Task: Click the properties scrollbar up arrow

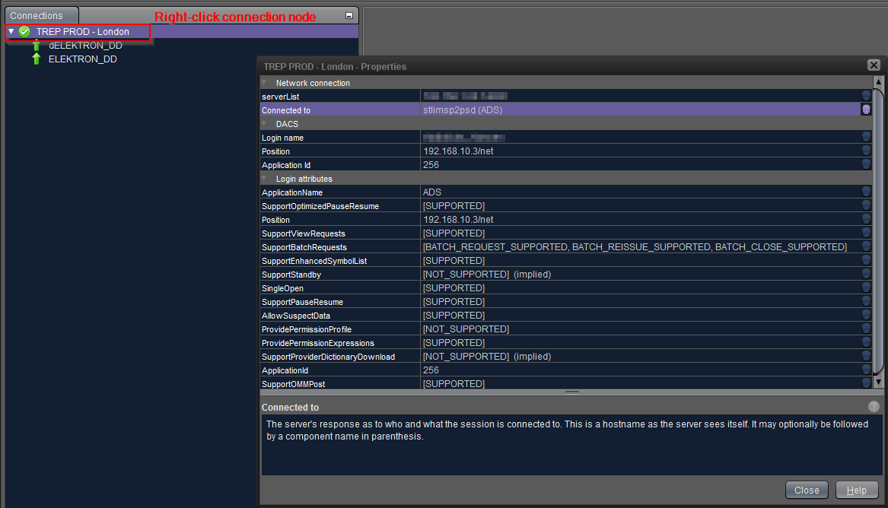Action: [x=878, y=82]
